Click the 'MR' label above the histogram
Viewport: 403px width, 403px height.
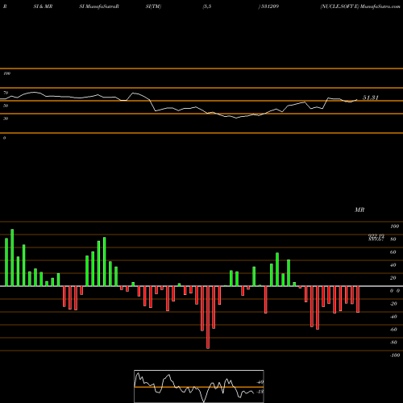click(359, 210)
